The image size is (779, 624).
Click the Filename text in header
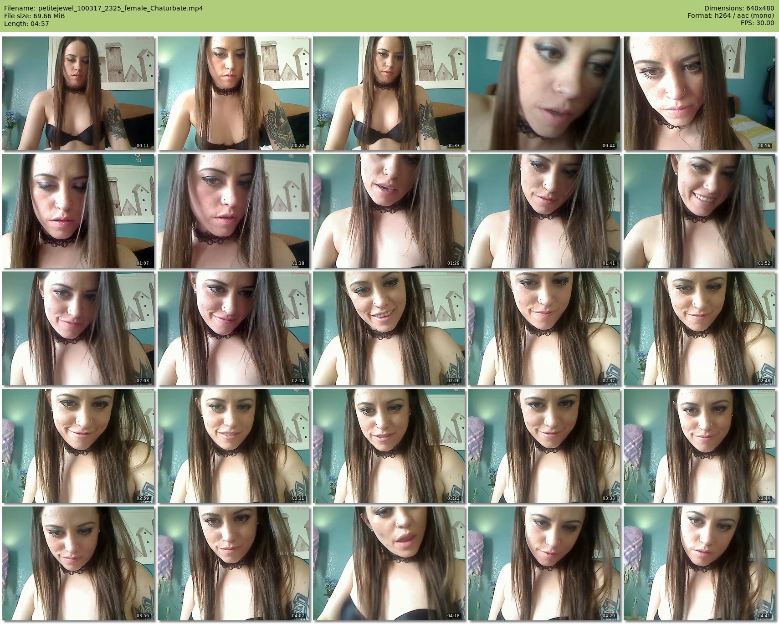[103, 8]
